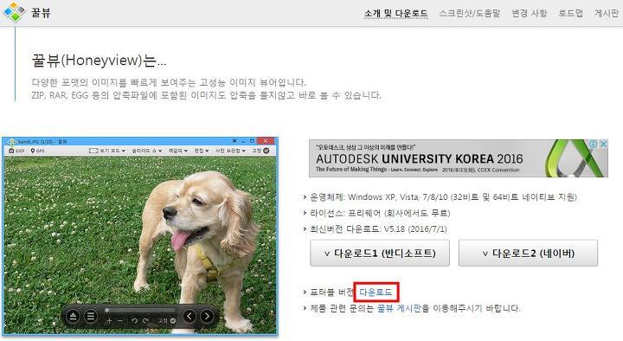Click the '라이선스: 프리웨어' text line
The width and height of the screenshot is (623, 341).
(x=380, y=214)
